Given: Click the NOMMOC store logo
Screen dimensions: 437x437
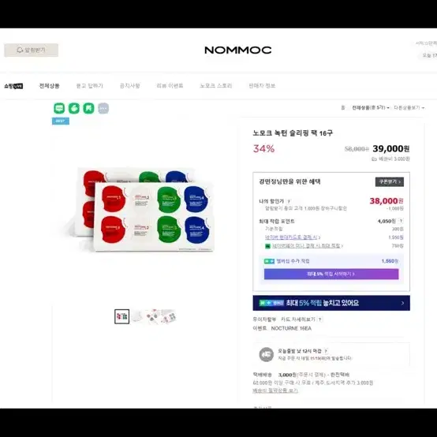Looking at the screenshot, I should [x=238, y=50].
